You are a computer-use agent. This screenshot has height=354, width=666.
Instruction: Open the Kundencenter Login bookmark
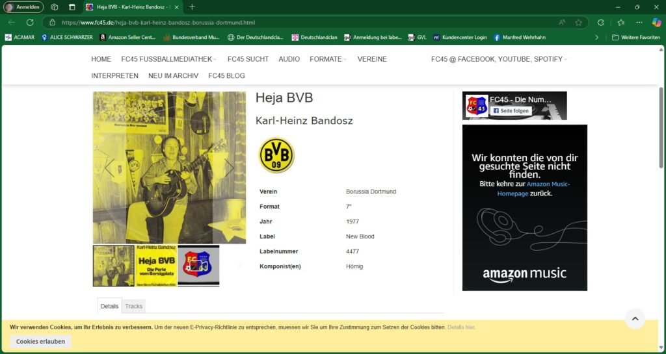click(460, 37)
